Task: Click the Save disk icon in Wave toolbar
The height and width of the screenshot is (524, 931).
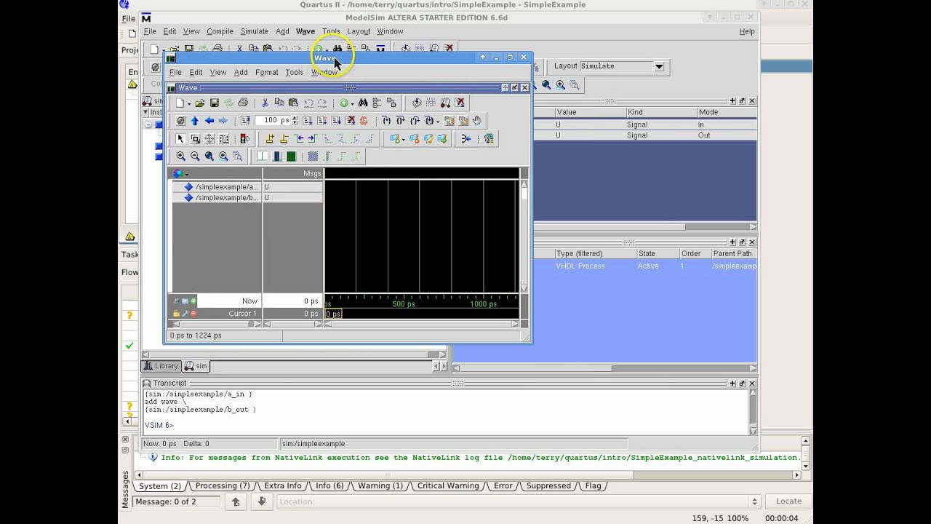Action: (215, 103)
